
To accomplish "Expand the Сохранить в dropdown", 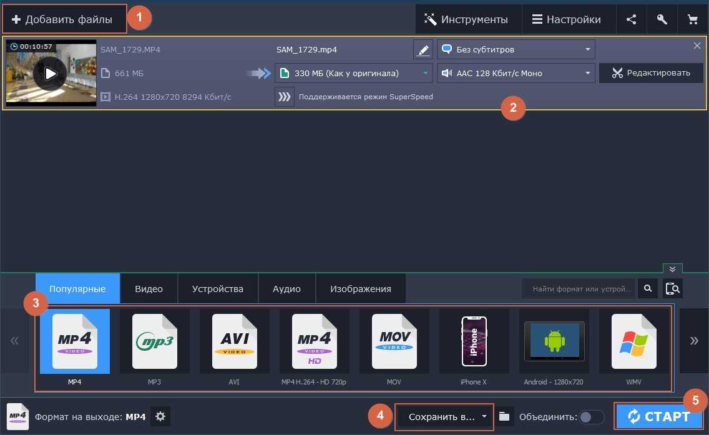I will [x=444, y=417].
